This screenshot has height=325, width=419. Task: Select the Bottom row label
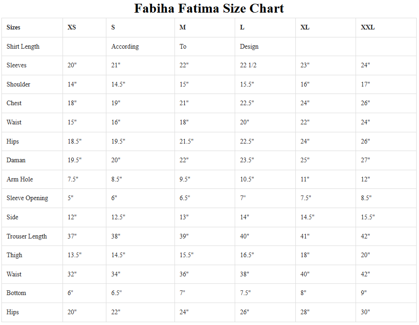point(16,293)
